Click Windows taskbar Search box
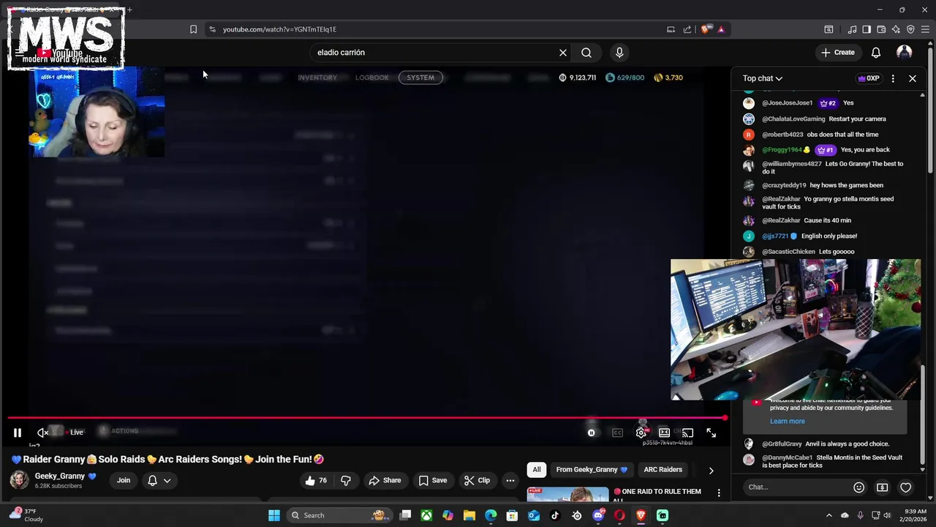The height and width of the screenshot is (527, 936). 339,515
